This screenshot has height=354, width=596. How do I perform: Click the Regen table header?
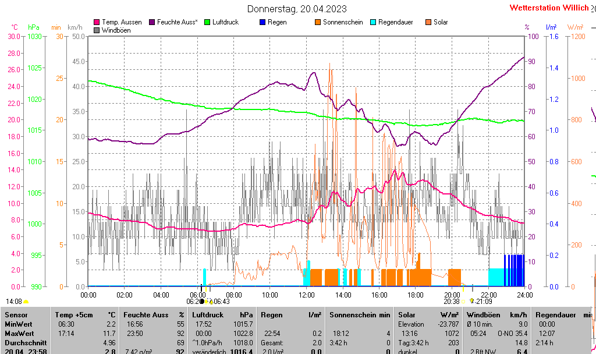(x=272, y=315)
